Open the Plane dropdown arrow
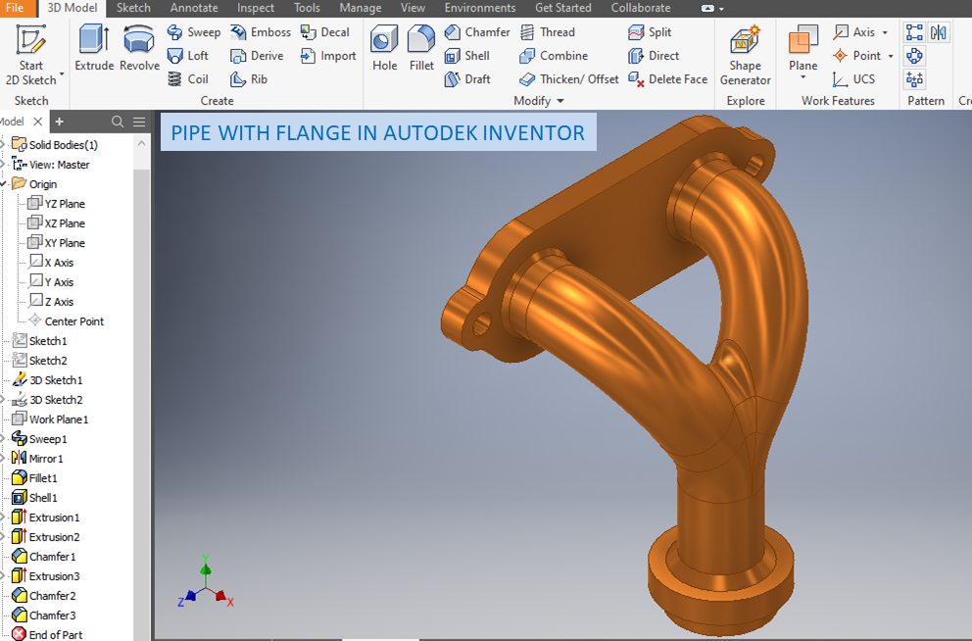Viewport: 972px width, 641px height. point(802,77)
